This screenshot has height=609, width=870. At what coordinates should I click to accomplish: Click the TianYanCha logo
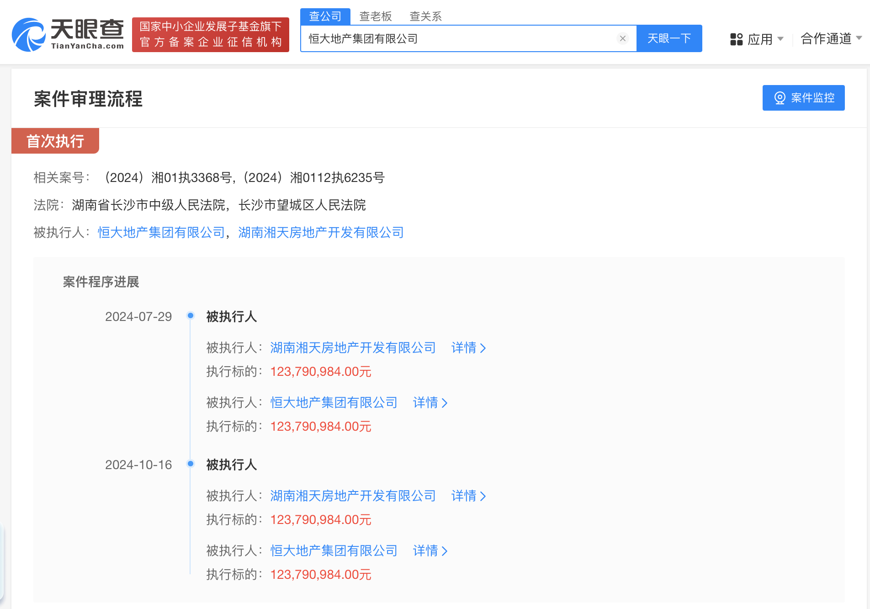(68, 34)
